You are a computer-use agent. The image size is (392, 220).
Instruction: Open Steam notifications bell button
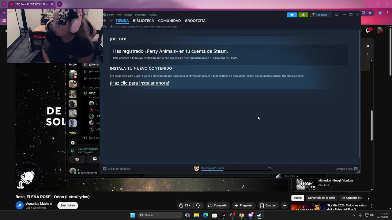click(x=303, y=15)
